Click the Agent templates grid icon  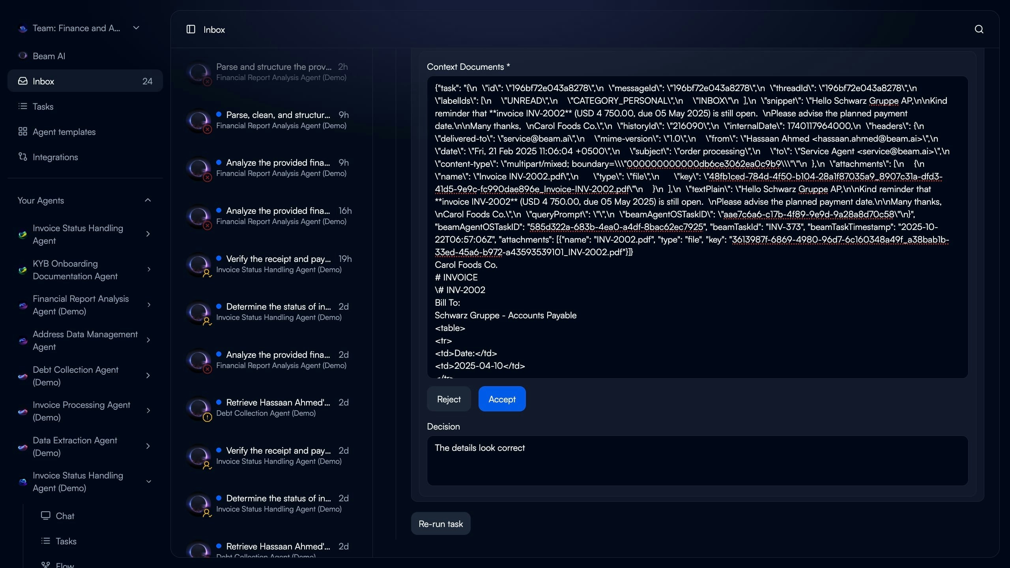click(x=23, y=131)
